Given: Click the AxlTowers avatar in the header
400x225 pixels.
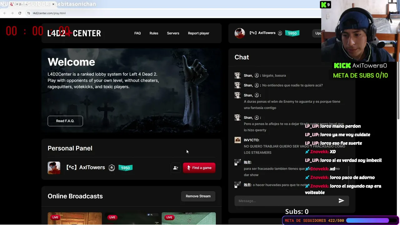Looking at the screenshot, I should pos(240,33).
